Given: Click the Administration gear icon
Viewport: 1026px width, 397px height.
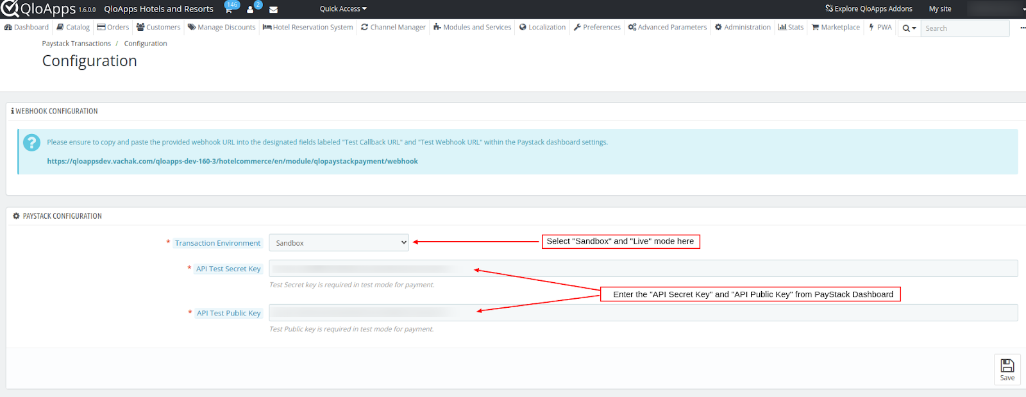Looking at the screenshot, I should pos(718,28).
